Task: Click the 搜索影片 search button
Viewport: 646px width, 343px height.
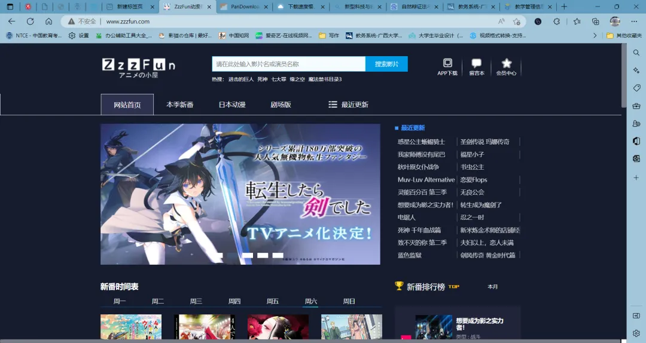Action: coord(386,64)
